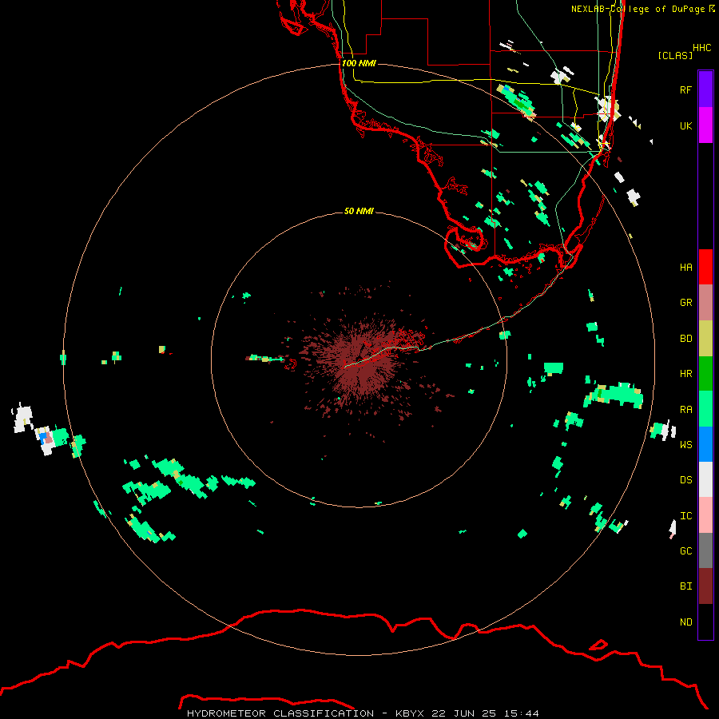The height and width of the screenshot is (719, 719).
Task: Select the BD yellow legend swatch
Action: [x=705, y=339]
